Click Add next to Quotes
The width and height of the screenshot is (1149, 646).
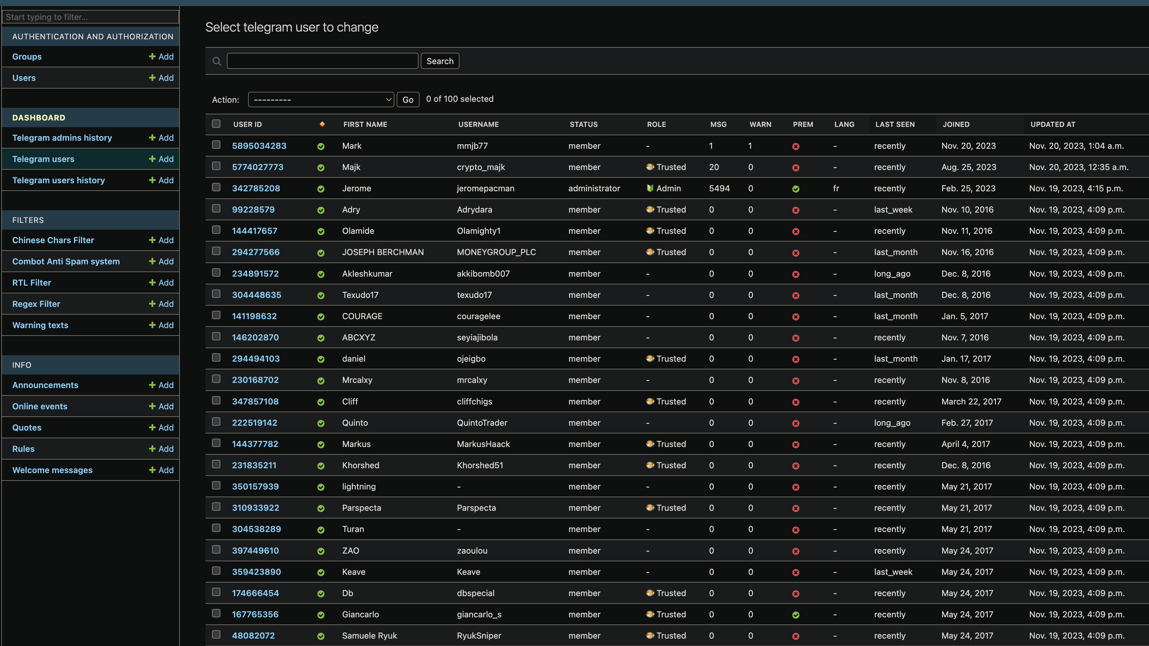click(161, 428)
